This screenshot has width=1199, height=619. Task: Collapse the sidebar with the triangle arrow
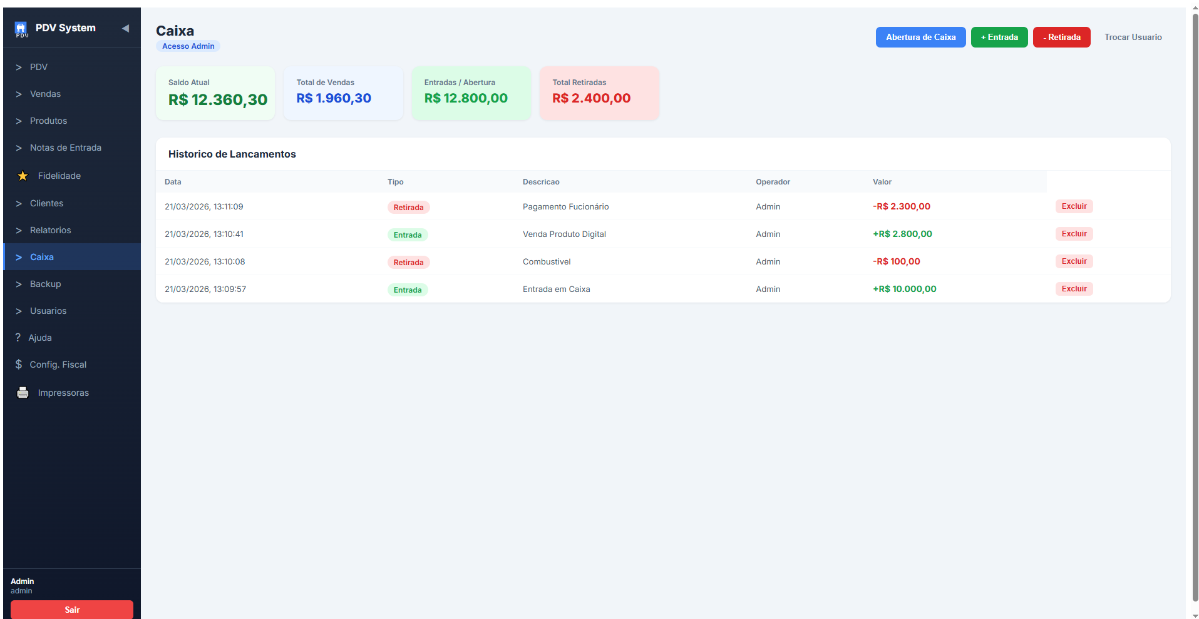click(x=125, y=28)
